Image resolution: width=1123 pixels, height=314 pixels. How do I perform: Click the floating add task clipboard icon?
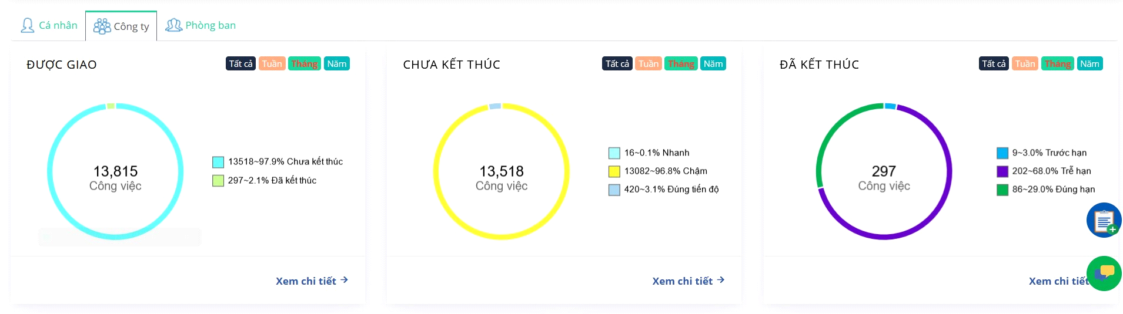click(1104, 220)
